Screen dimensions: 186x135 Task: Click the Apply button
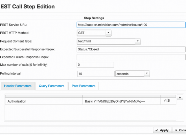pos(162,130)
